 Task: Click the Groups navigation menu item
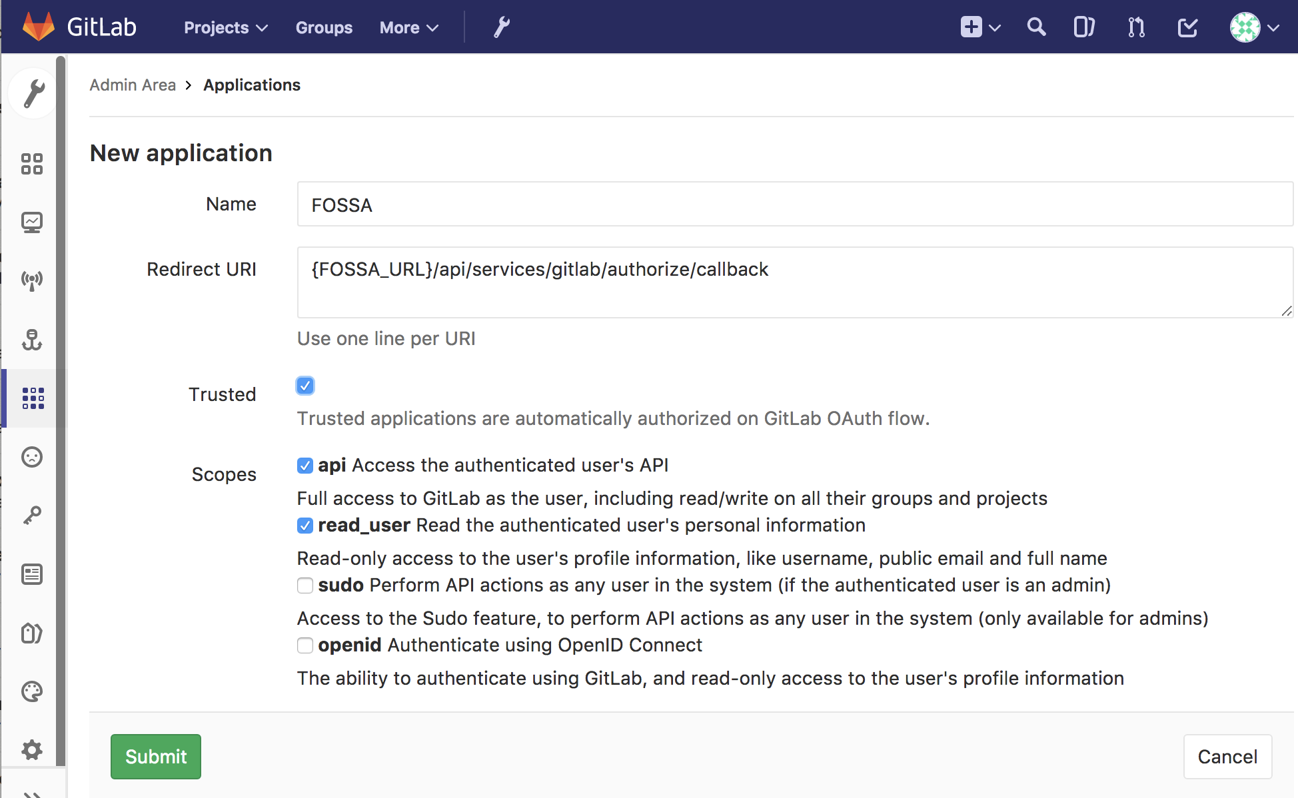[324, 28]
